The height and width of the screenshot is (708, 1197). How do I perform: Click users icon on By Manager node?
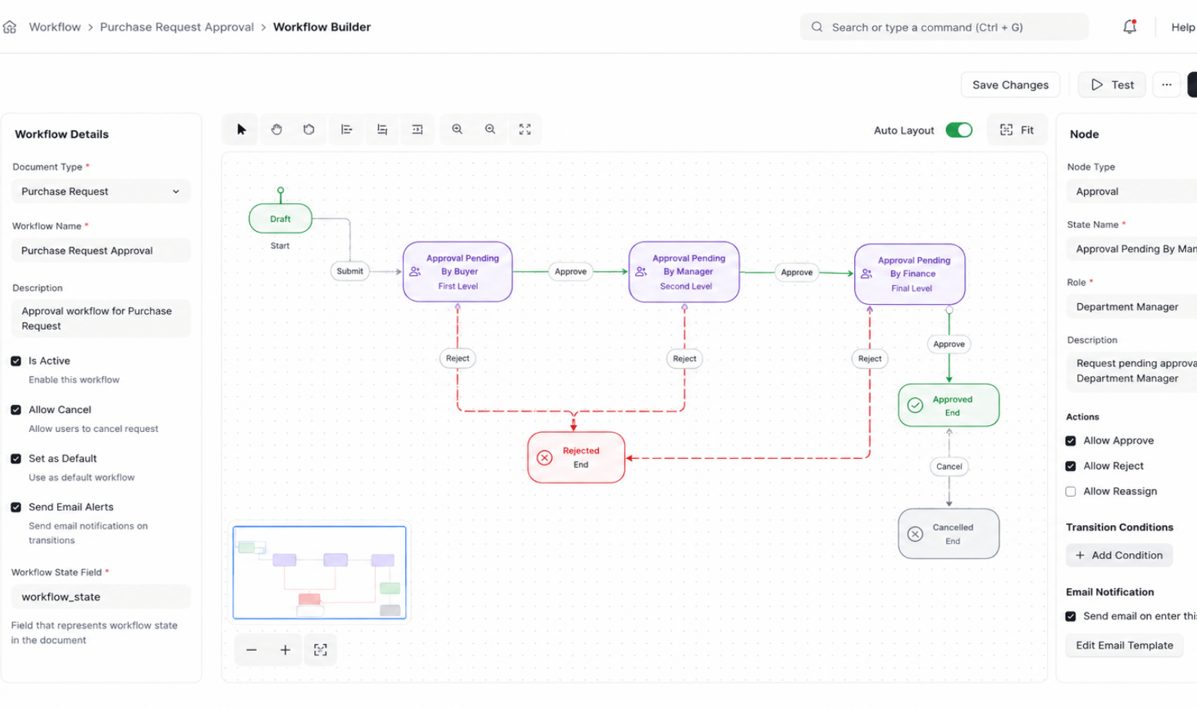point(641,272)
